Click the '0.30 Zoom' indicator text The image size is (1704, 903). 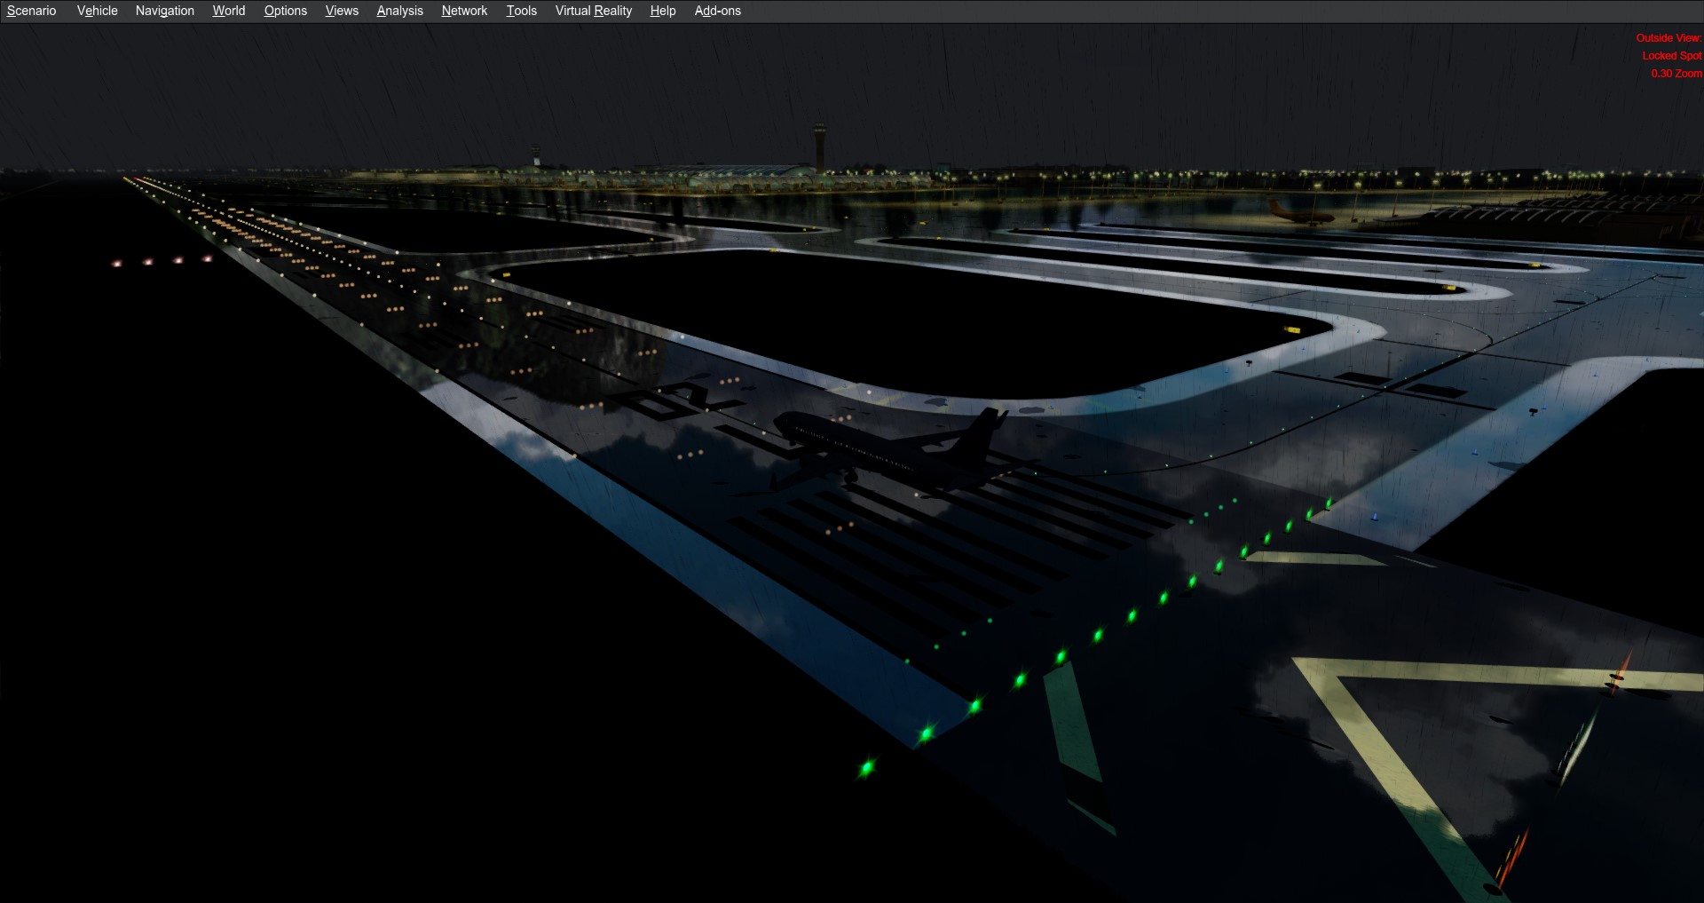(x=1676, y=74)
